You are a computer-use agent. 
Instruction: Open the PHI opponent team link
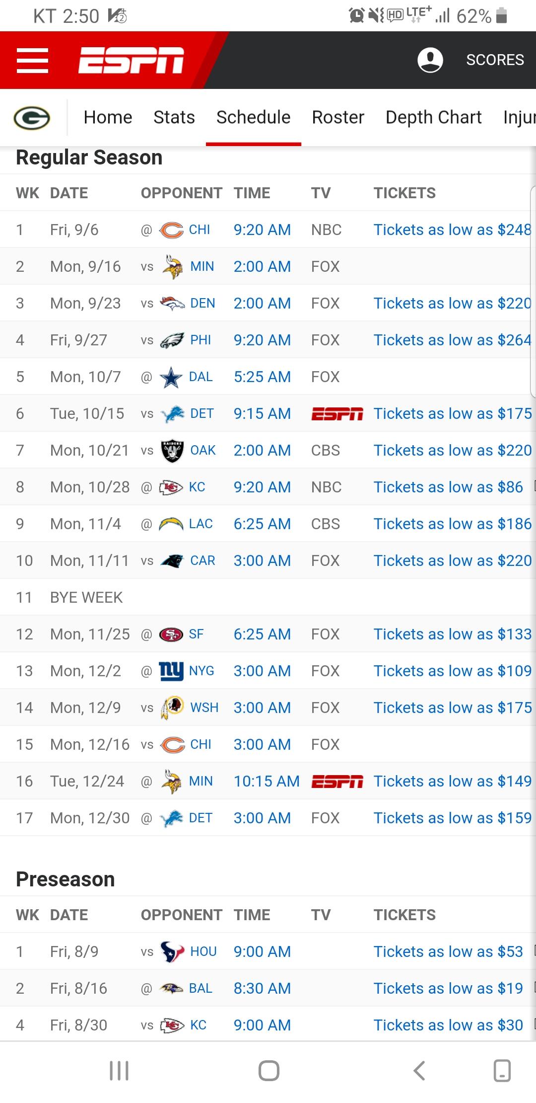201,340
